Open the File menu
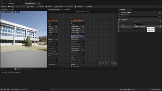Viewport: 162px width, 91px height. 7,1
